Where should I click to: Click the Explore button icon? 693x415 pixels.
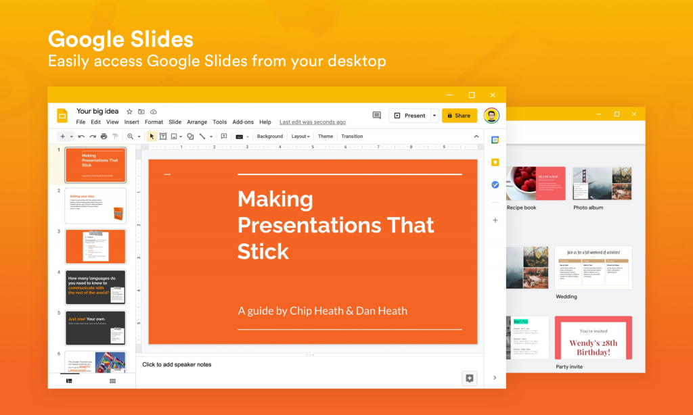[470, 378]
